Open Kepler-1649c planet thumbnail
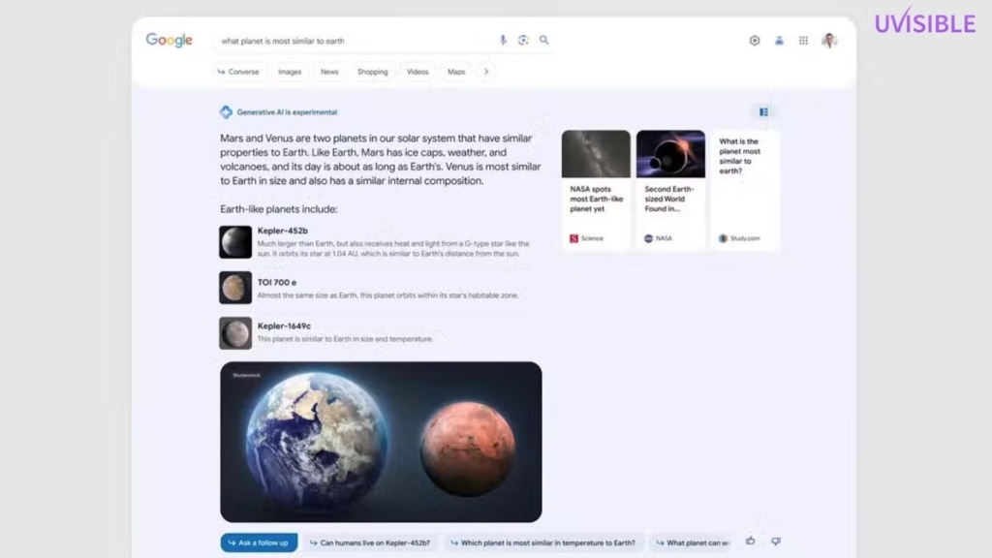The height and width of the screenshot is (558, 992). [x=235, y=333]
